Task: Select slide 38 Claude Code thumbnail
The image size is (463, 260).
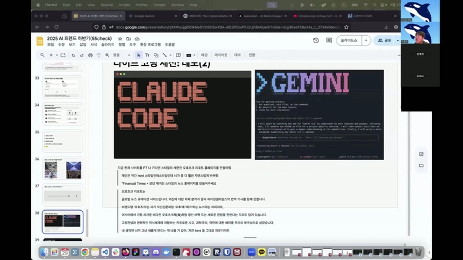Action: pyautogui.click(x=62, y=222)
